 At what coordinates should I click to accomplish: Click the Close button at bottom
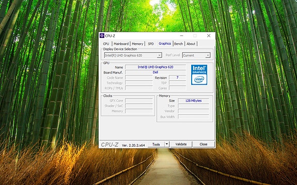204,144
